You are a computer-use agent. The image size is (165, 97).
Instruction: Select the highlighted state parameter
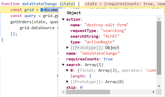click(x=67, y=4)
